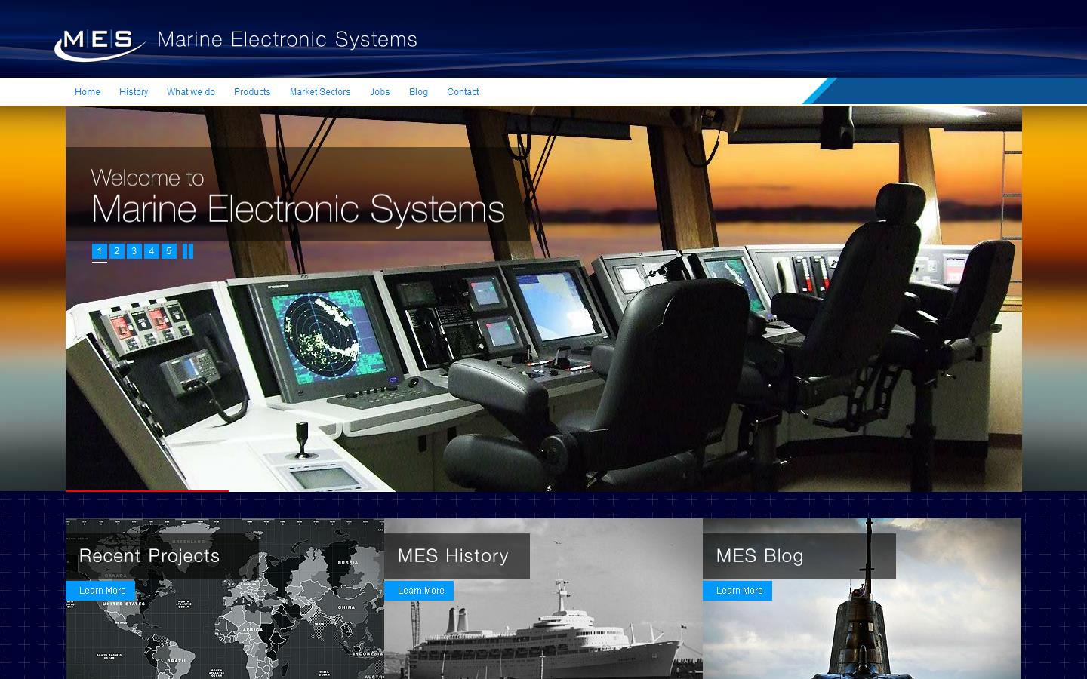Open the Contact page
The height and width of the screenshot is (679, 1087).
coord(463,91)
